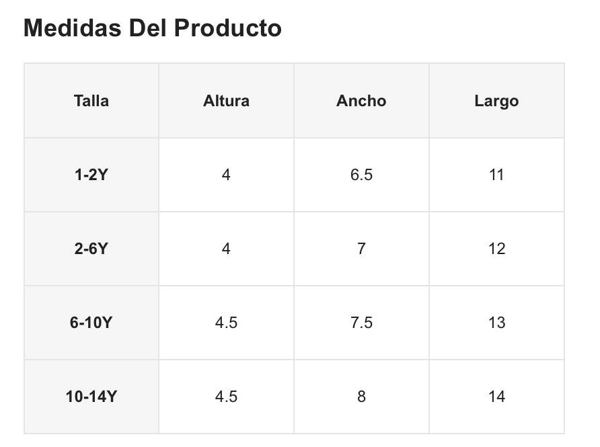Click Altura cell in the 6-10Y row
Image resolution: width=600 pixels, height=447 pixels.
pos(226,323)
